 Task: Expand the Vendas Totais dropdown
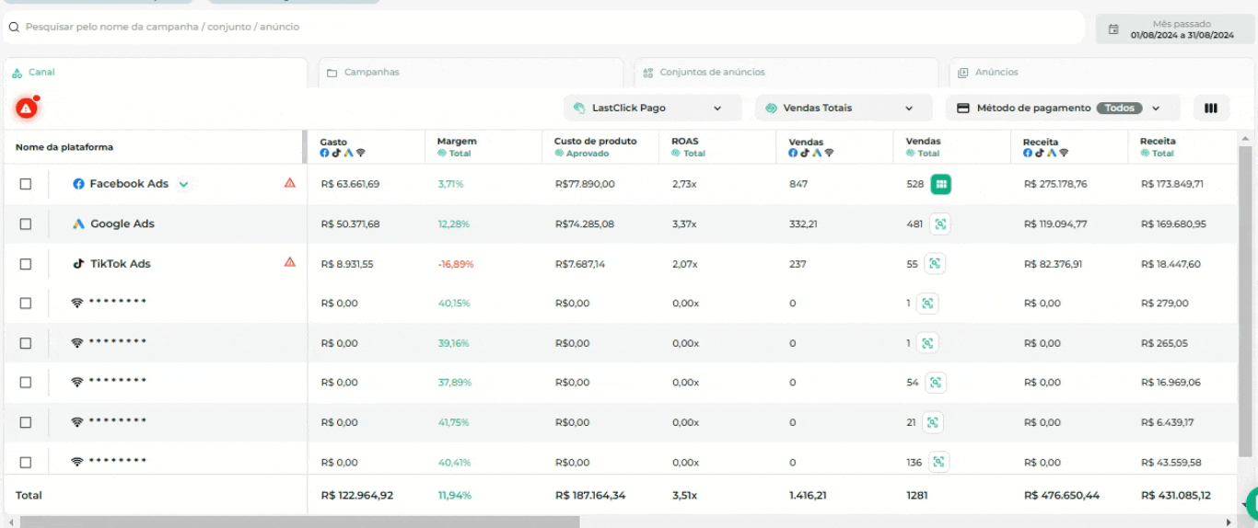pos(844,109)
